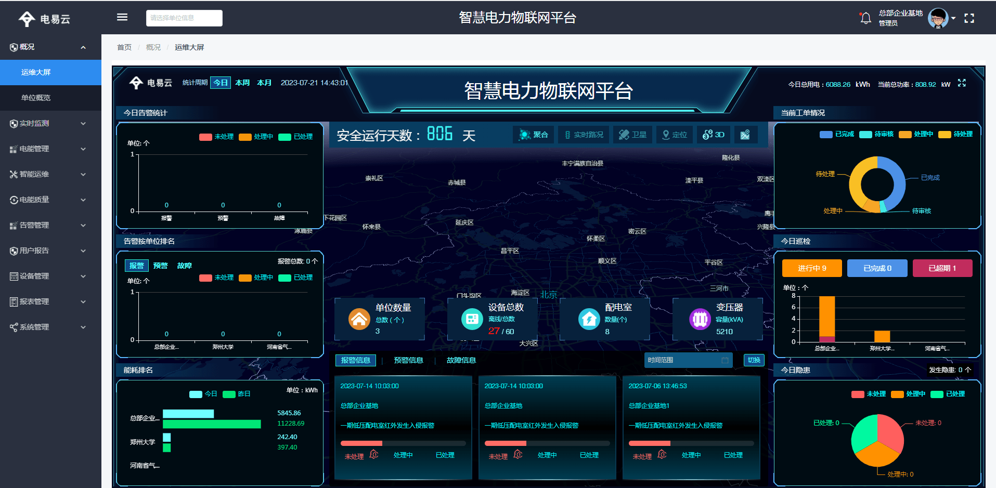Switch the map to 卫星 satellite view

tap(632, 134)
